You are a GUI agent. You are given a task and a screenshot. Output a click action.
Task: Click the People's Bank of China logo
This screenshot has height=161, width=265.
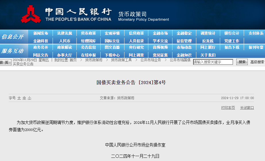[31, 14]
